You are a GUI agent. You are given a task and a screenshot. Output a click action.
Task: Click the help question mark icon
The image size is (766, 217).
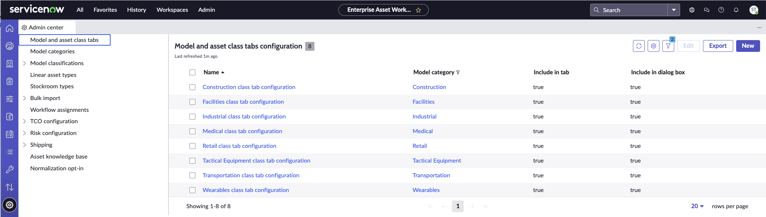coord(721,10)
